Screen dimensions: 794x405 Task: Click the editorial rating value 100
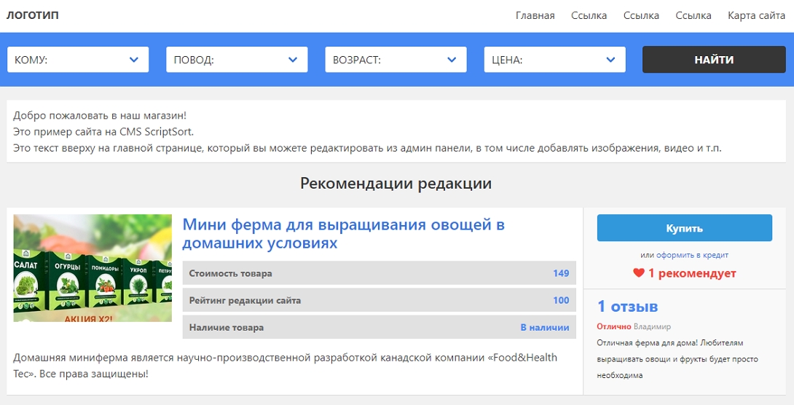click(x=560, y=300)
